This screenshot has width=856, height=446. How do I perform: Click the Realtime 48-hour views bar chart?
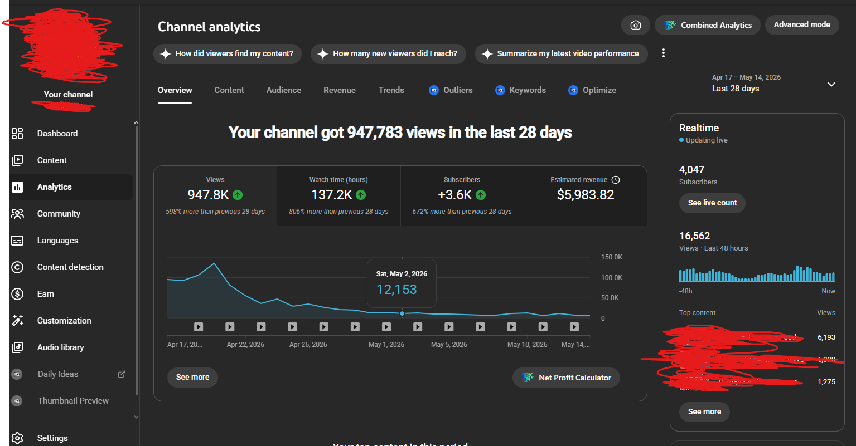[x=757, y=273]
